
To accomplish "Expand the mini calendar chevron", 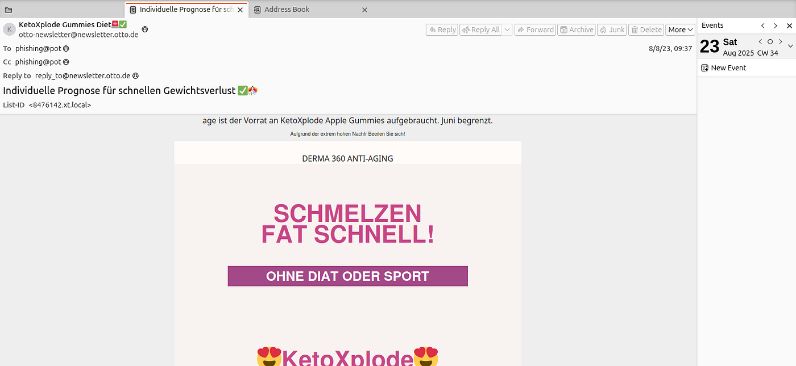I will pyautogui.click(x=790, y=47).
